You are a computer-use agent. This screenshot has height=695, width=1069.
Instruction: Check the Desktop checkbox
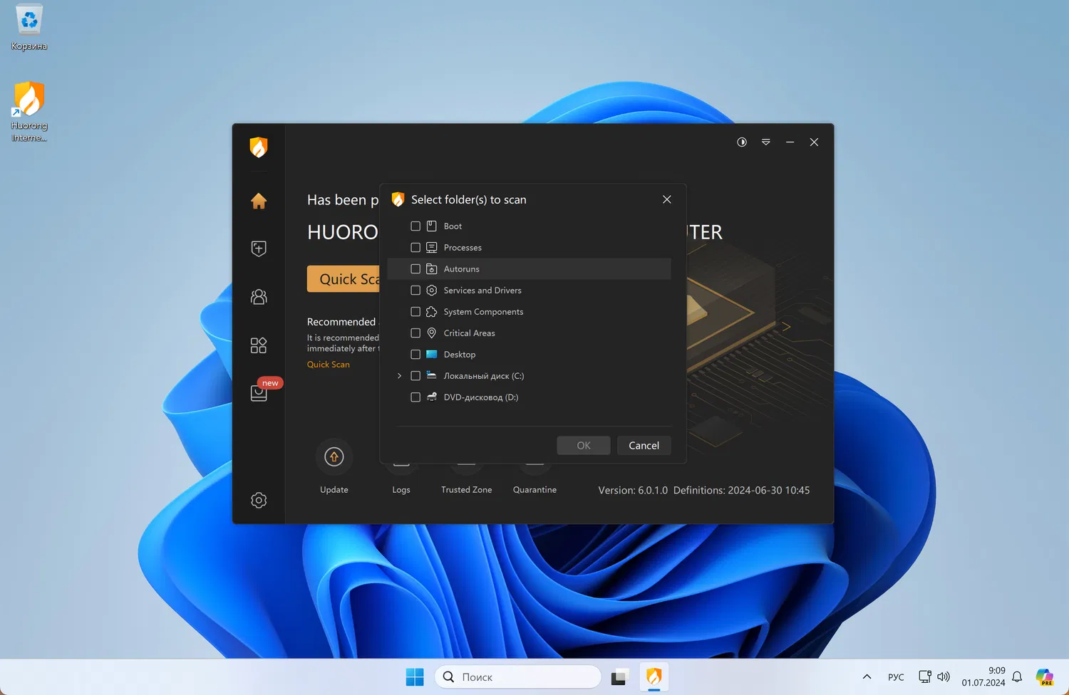point(415,355)
